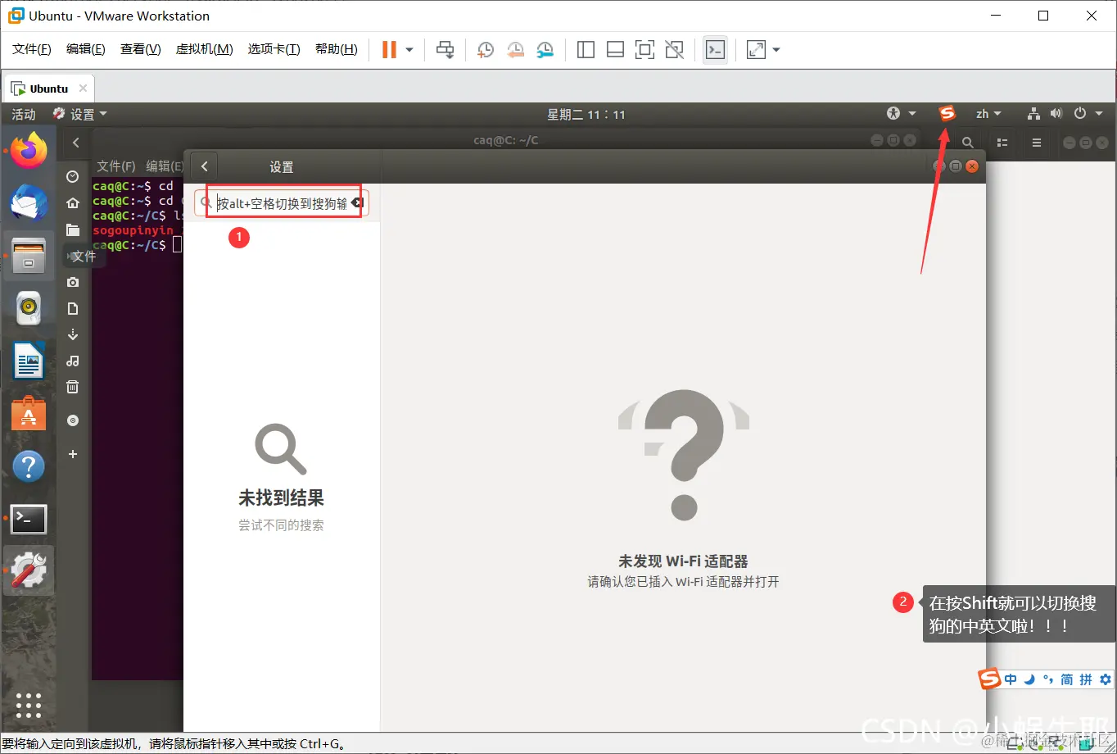This screenshot has width=1117, height=754.
Task: Revert the virtual machine to its snapshot
Action: (515, 50)
